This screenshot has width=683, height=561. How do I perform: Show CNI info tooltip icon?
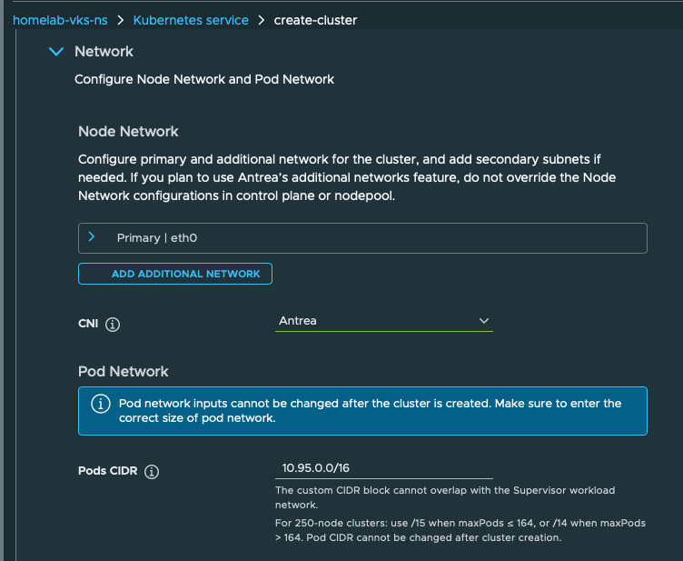pos(113,325)
